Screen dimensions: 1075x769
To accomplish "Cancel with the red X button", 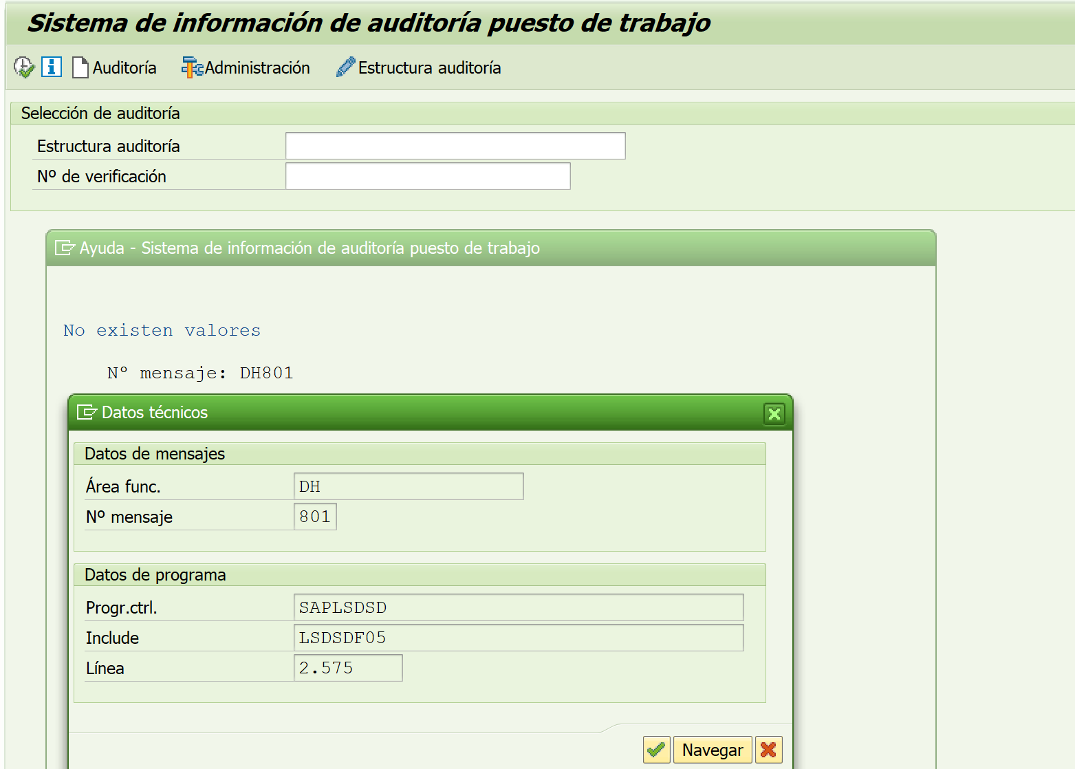I will coord(769,750).
